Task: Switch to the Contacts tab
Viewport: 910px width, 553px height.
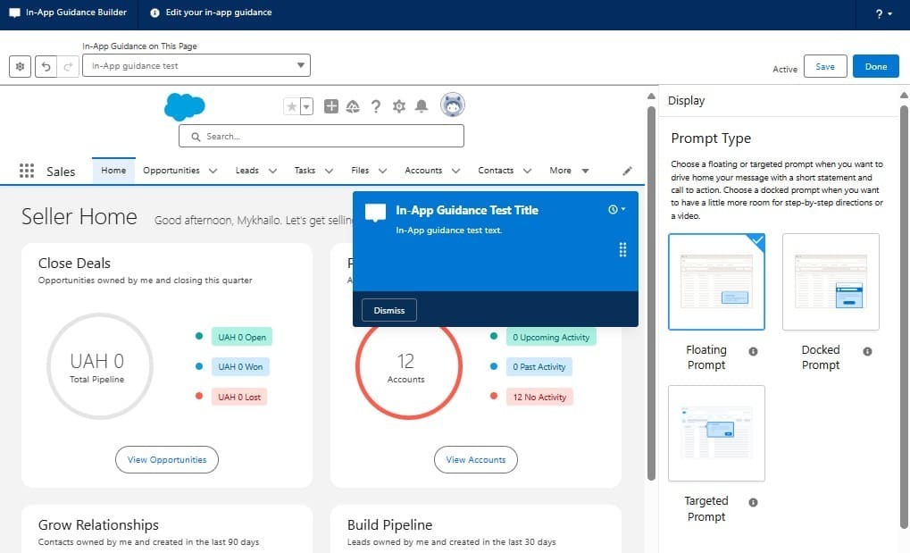Action: 496,171
